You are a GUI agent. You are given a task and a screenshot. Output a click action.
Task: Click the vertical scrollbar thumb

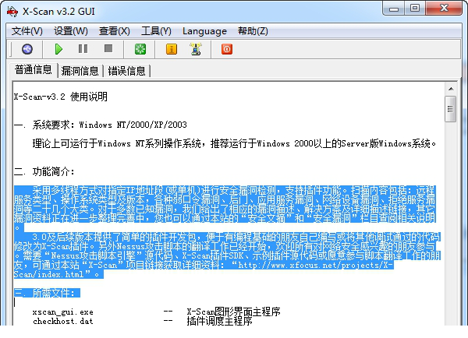point(451,109)
